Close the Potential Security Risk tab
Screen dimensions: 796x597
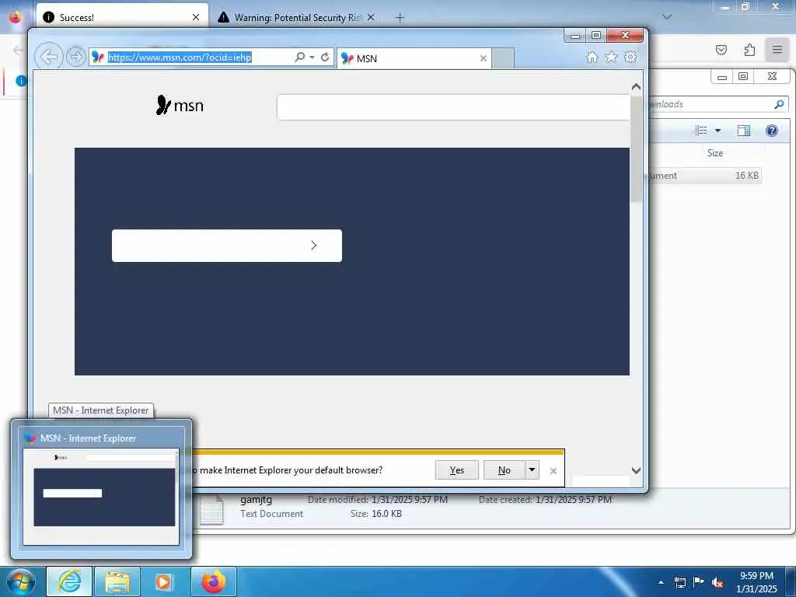tap(371, 17)
